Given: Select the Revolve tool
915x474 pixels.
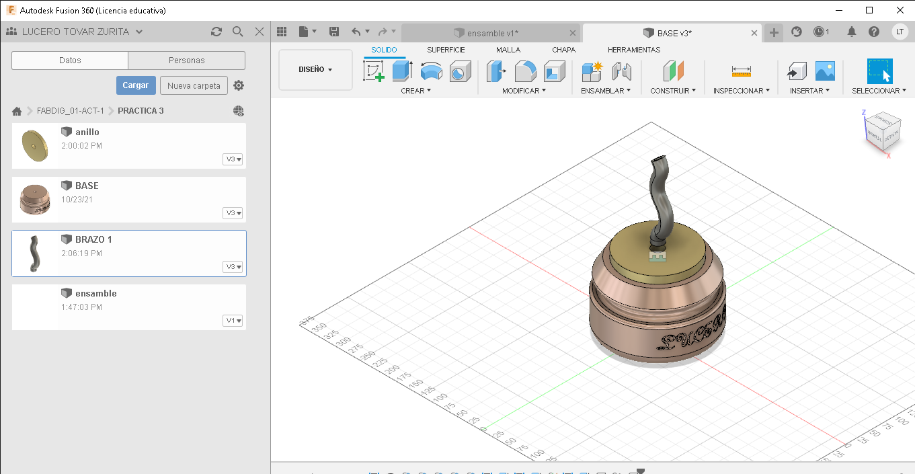Looking at the screenshot, I should (431, 71).
